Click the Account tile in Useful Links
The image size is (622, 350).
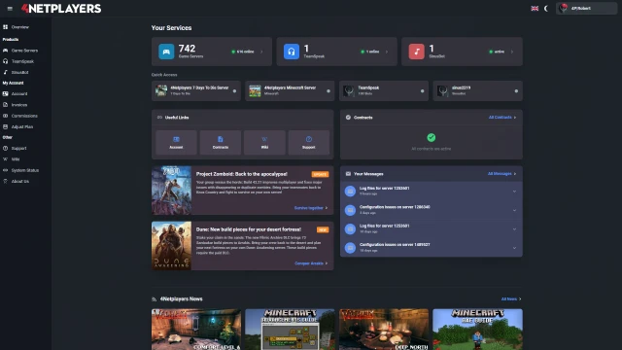click(x=176, y=142)
